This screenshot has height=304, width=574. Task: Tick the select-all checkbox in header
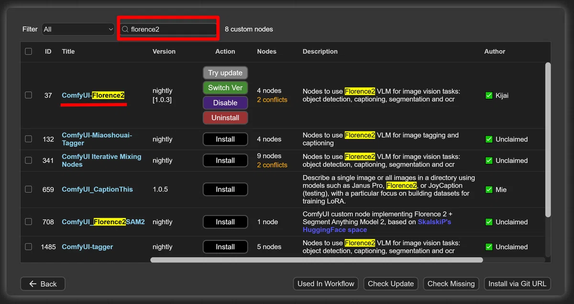click(x=29, y=51)
